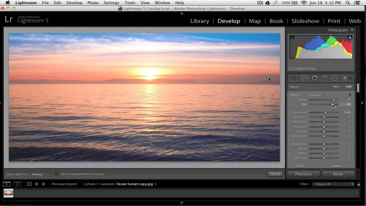Open Filters Off dropdown
366x206 pixels.
pyautogui.click(x=333, y=184)
